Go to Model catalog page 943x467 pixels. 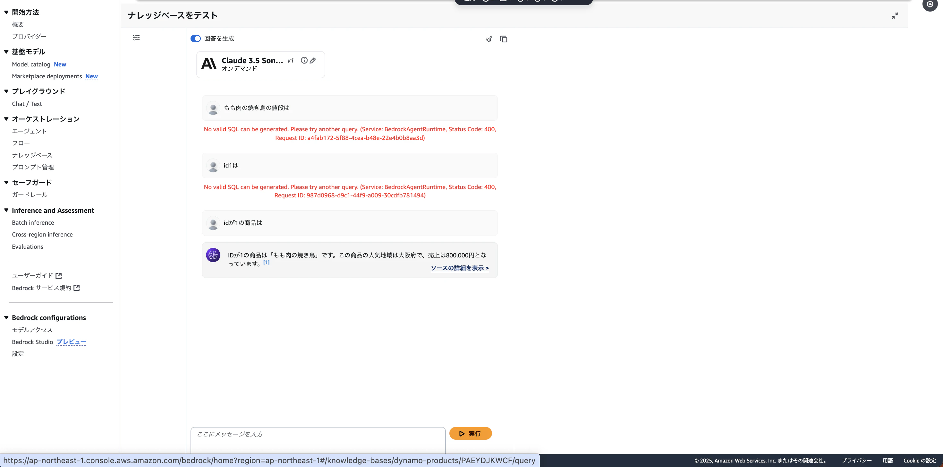coord(31,64)
